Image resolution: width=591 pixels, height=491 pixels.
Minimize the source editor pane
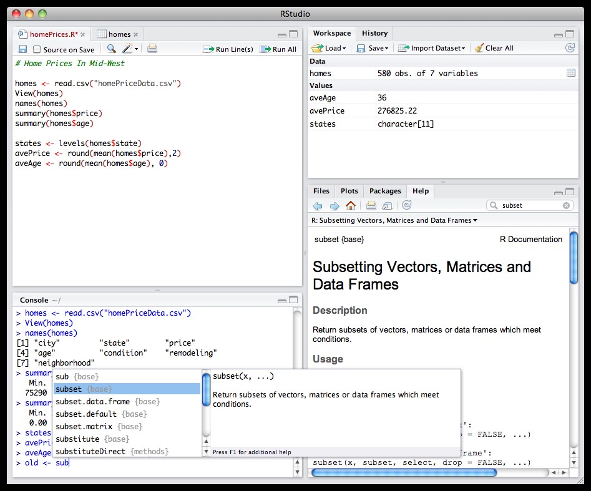coord(282,35)
